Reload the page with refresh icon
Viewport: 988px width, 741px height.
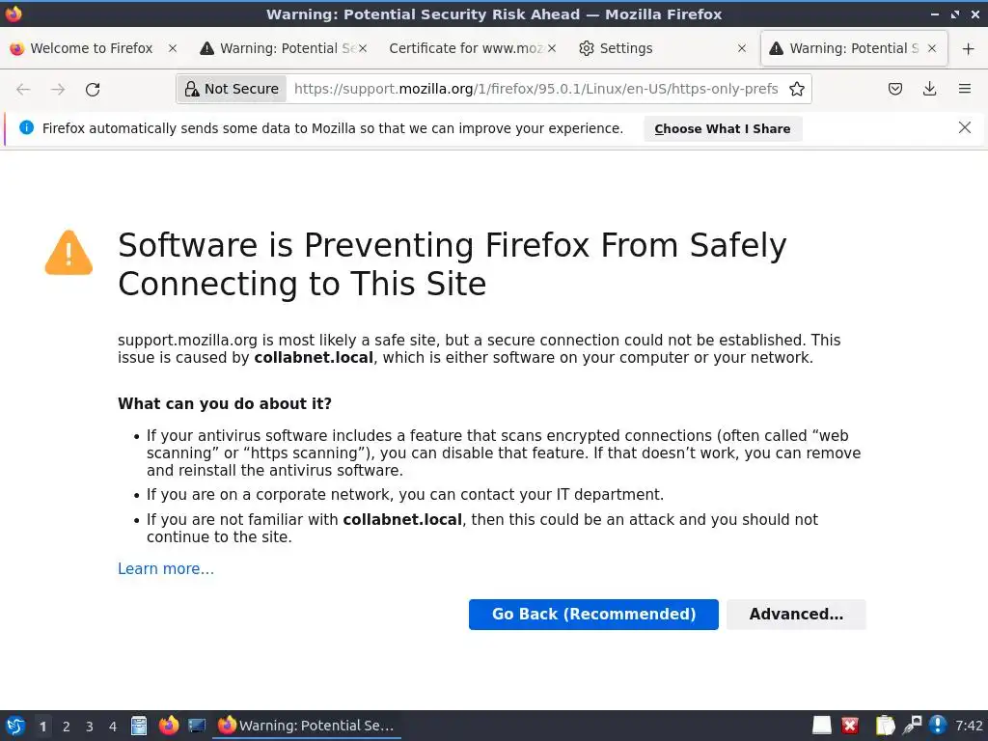(x=93, y=89)
